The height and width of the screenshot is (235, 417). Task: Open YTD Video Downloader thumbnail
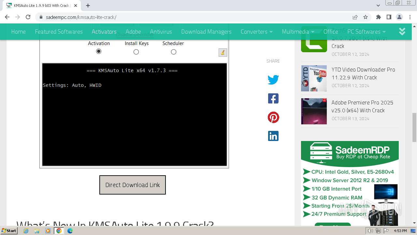[x=314, y=78]
